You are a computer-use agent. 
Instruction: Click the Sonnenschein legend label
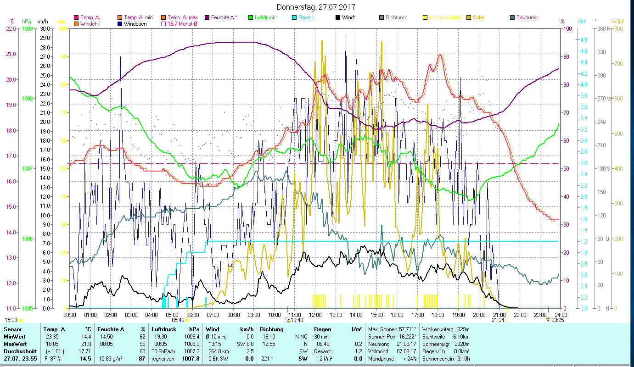444,17
